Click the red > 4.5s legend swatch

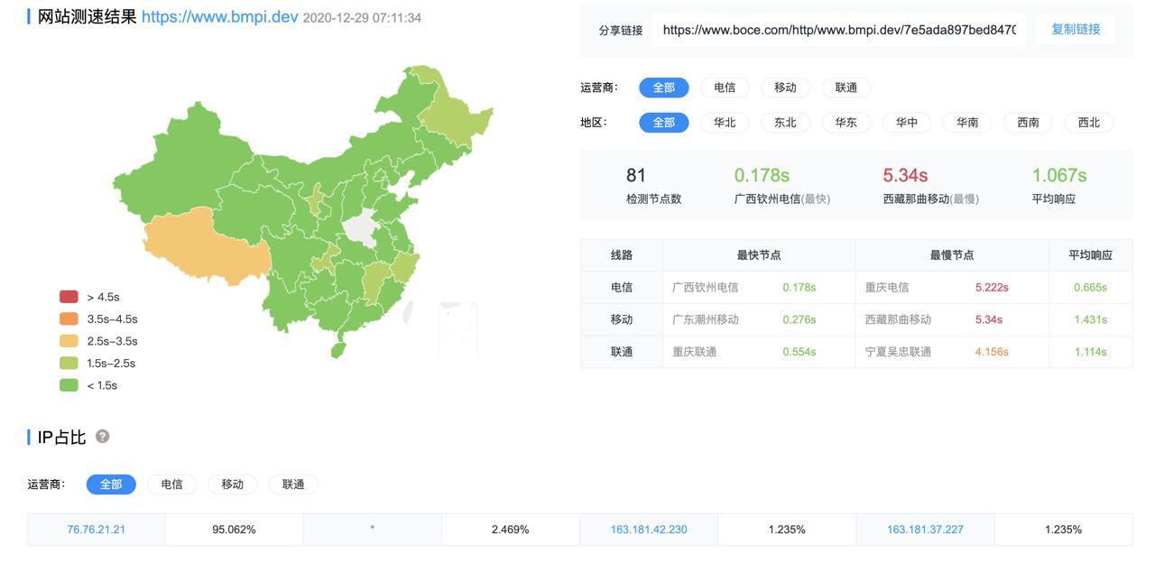pos(69,297)
